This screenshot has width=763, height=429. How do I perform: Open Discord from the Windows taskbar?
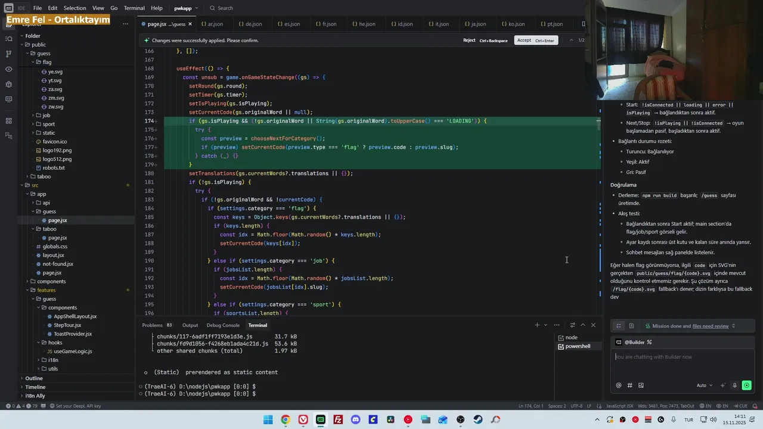[355, 419]
